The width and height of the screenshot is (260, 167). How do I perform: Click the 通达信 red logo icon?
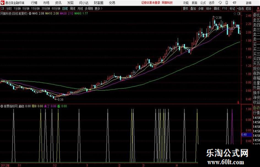coord(2,3)
